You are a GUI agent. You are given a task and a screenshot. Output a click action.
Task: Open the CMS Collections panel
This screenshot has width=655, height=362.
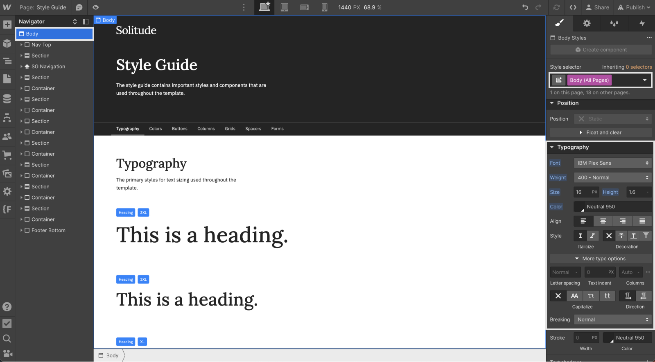click(x=7, y=98)
